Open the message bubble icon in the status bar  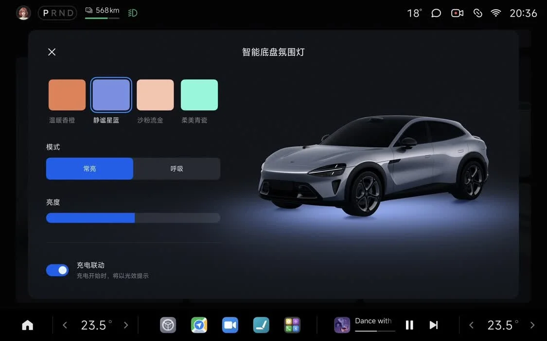point(436,13)
